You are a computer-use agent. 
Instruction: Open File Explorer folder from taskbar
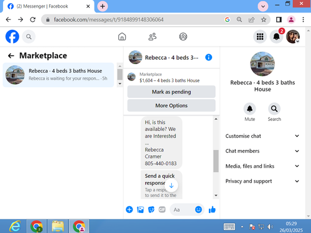pos(58,226)
